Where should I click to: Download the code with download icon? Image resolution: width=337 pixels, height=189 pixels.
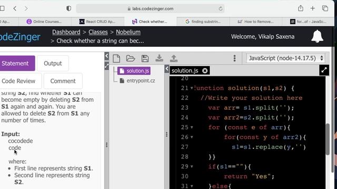(x=159, y=58)
